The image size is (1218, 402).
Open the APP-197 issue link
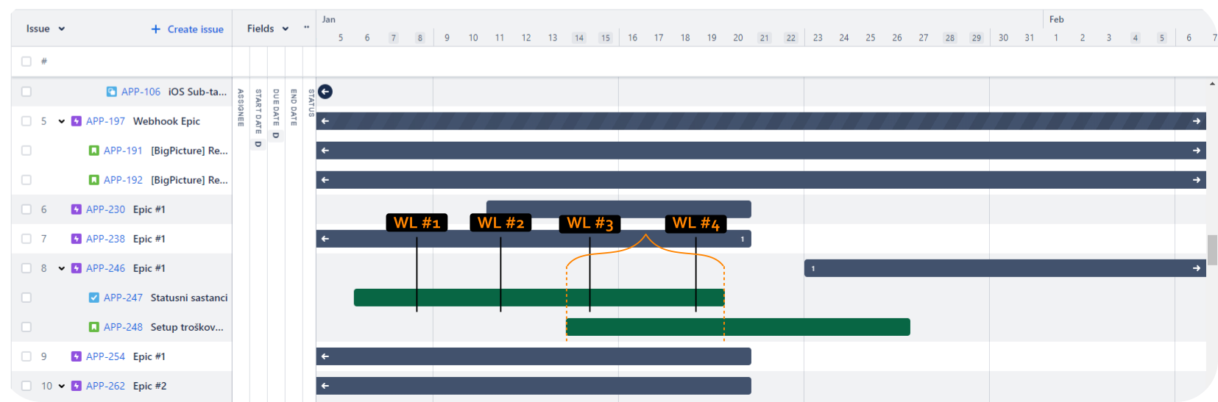pos(105,121)
